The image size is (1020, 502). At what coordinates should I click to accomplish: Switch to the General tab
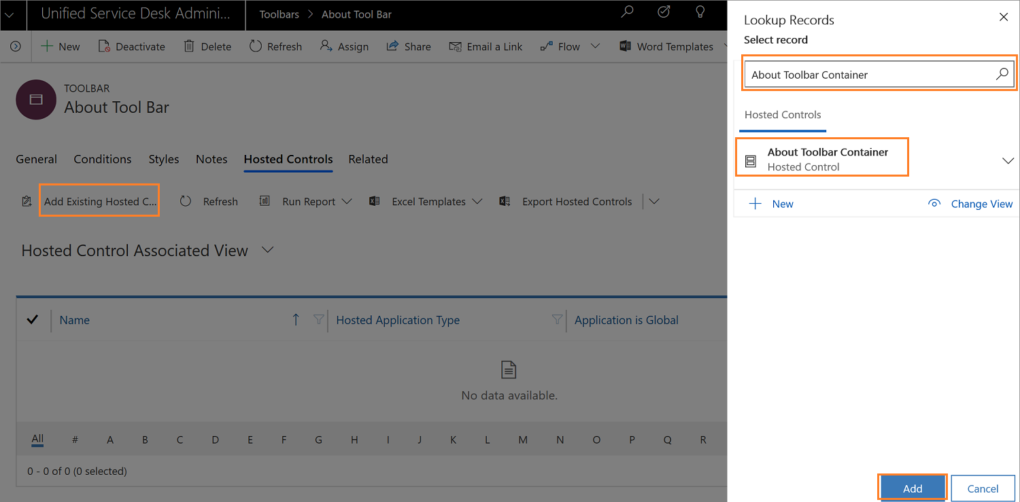tap(37, 159)
